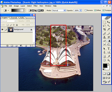Viewport: 112px width, 92px height.
Task: Choose Angle Gradient style
Action: [x=36, y=10]
